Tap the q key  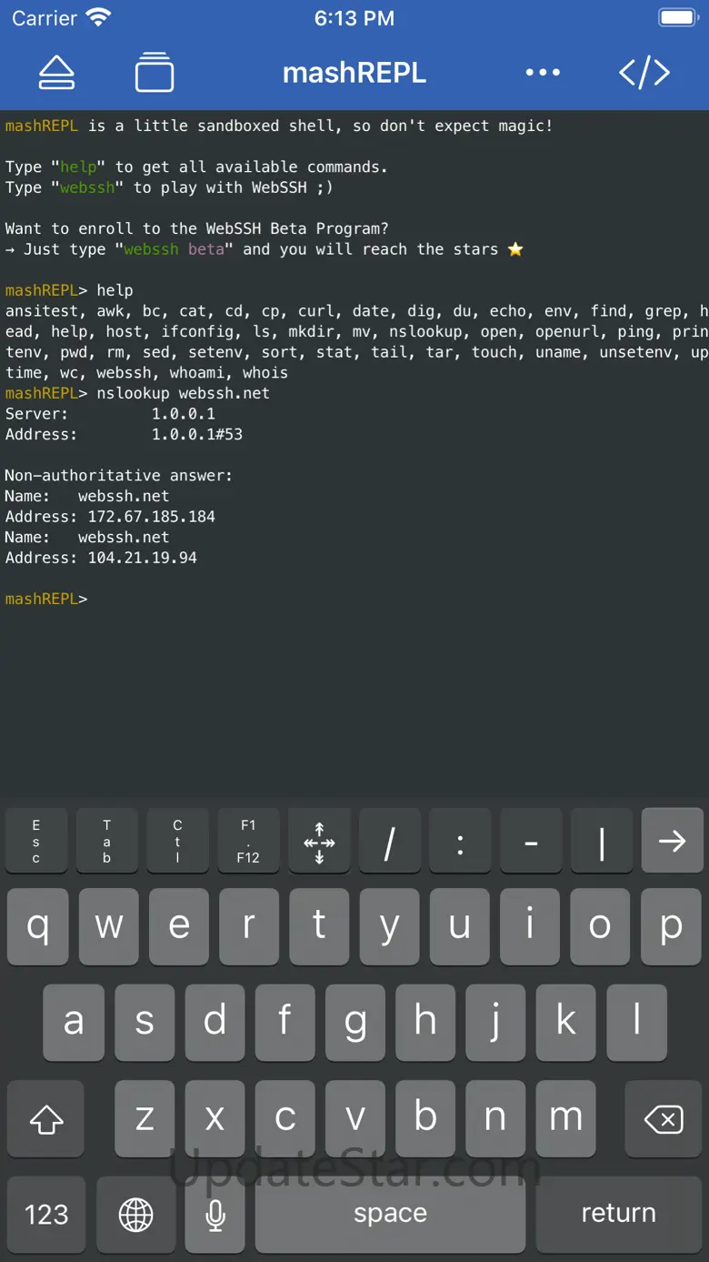coord(38,926)
